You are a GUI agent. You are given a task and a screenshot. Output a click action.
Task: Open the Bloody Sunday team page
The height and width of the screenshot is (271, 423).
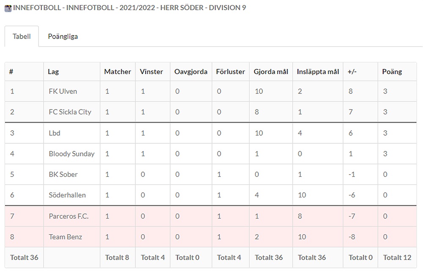[71, 153]
